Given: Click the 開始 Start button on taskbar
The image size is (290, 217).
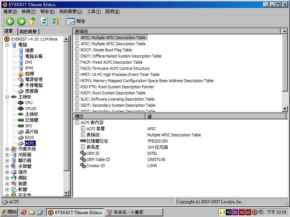Looking at the screenshot, I should (x=9, y=212).
